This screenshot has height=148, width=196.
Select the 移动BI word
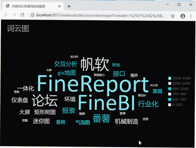coord(142,95)
